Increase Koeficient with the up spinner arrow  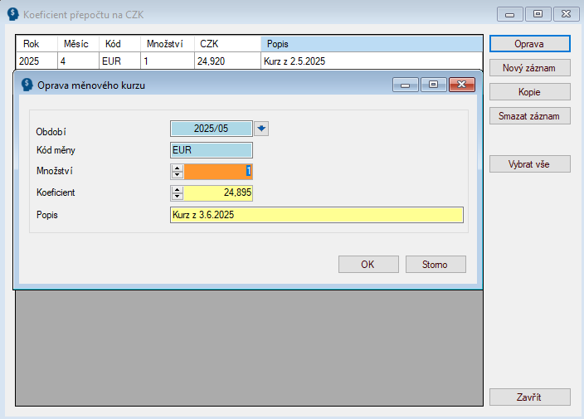click(177, 189)
